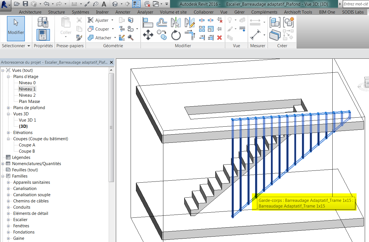Screen dimensions: 369x242
Task: Open the Annoter ribbon tab
Action: pos(123,12)
